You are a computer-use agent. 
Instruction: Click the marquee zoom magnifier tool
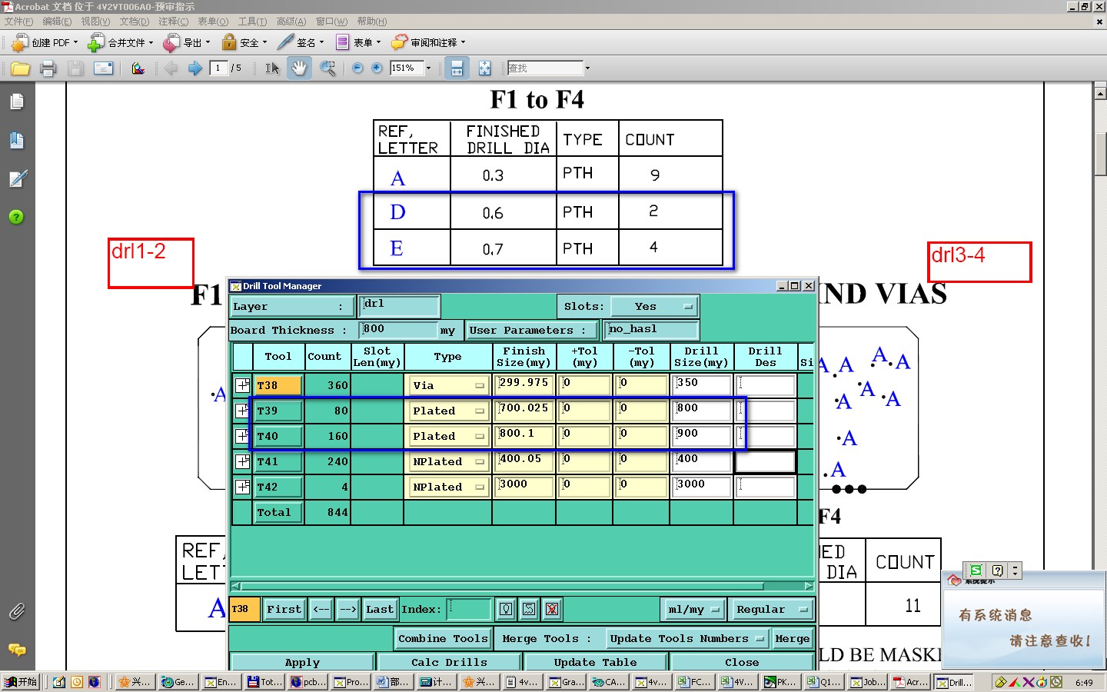coord(327,68)
